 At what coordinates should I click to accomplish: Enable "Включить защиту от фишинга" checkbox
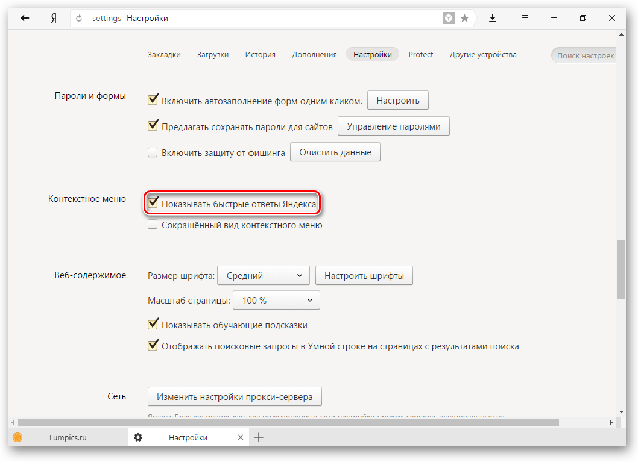click(153, 153)
